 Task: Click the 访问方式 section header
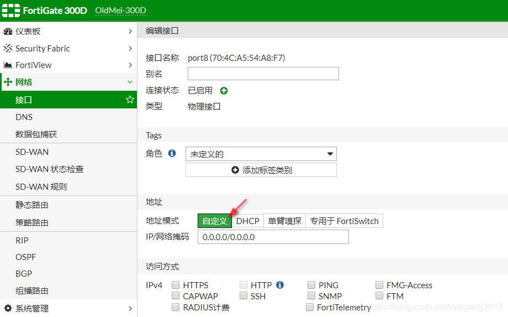pos(162,267)
